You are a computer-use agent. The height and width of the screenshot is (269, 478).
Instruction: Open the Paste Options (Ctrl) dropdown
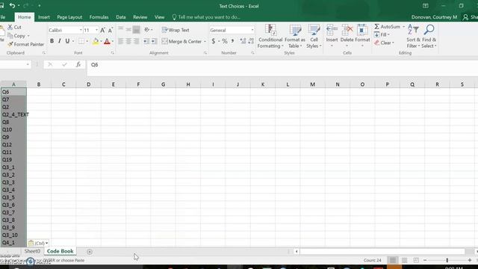click(x=38, y=243)
